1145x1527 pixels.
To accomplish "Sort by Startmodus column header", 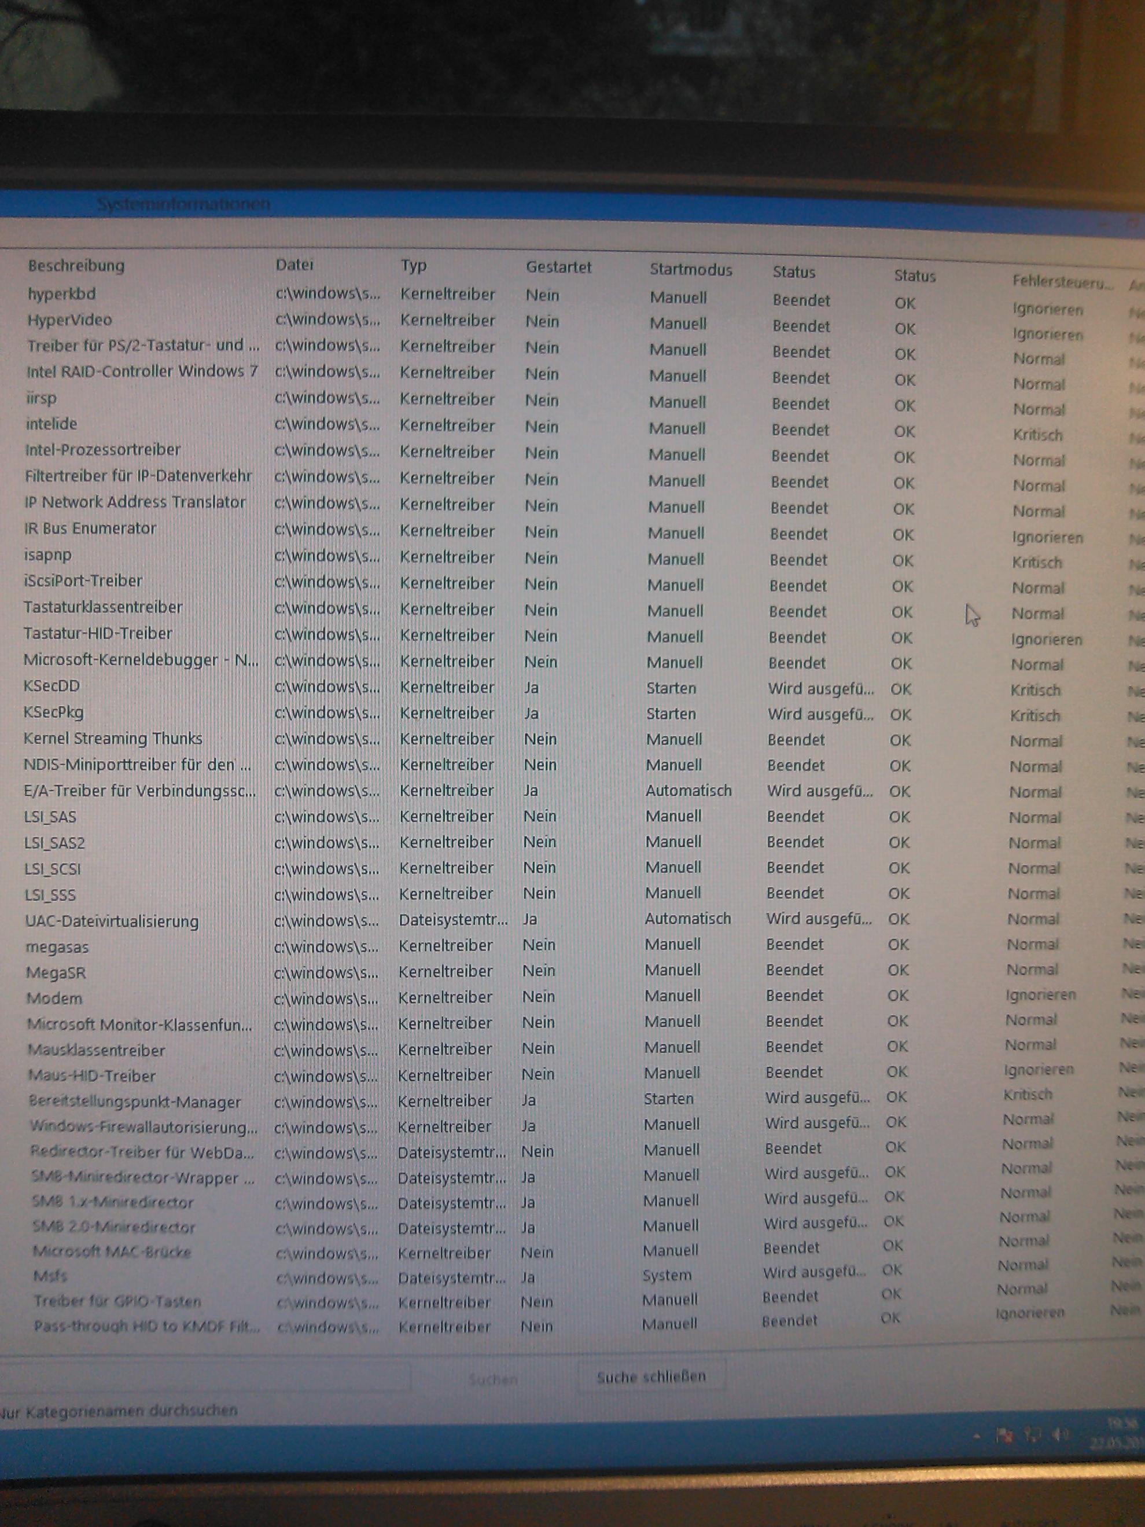I will click(x=690, y=270).
